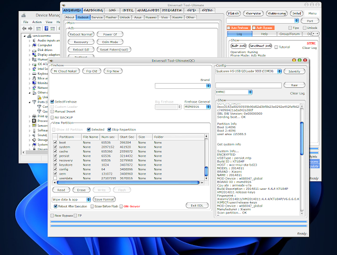Image resolution: width=337 pixels, height=255 pixels.
Task: Open the EMMC storage type dropdown
Action: click(250, 92)
